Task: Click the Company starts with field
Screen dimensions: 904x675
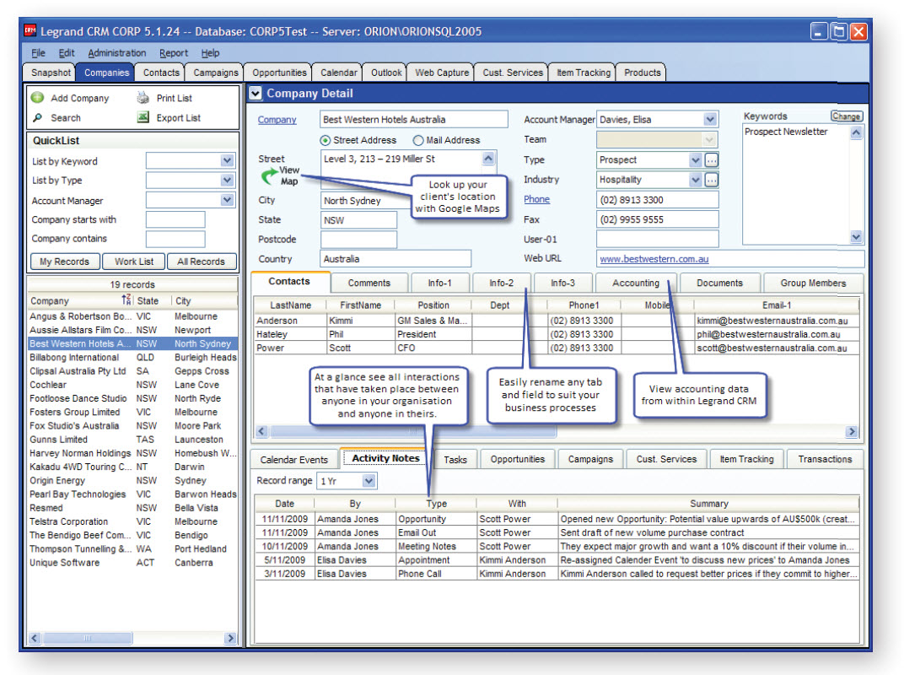Action: point(175,220)
